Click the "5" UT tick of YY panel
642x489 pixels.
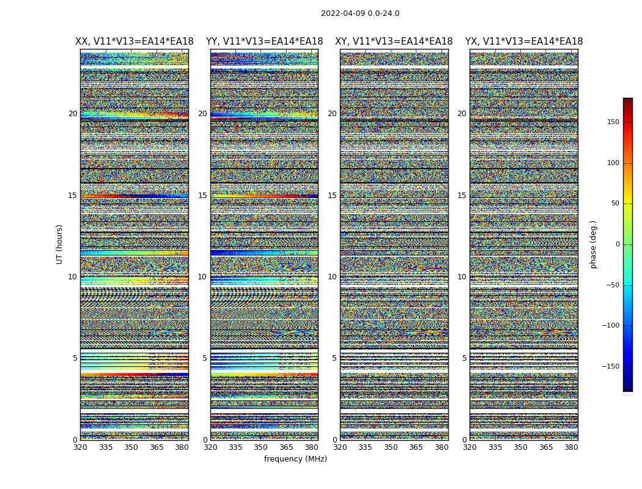tap(204, 358)
